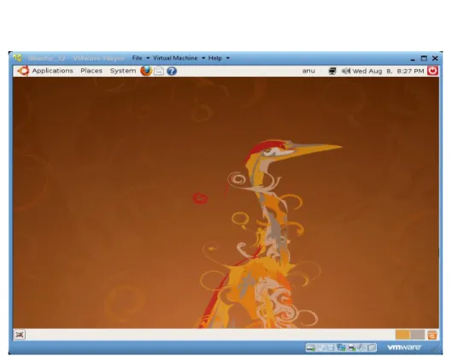The height and width of the screenshot is (356, 464).
Task: Switch to the second gray workspace
Action: pyautogui.click(x=417, y=335)
